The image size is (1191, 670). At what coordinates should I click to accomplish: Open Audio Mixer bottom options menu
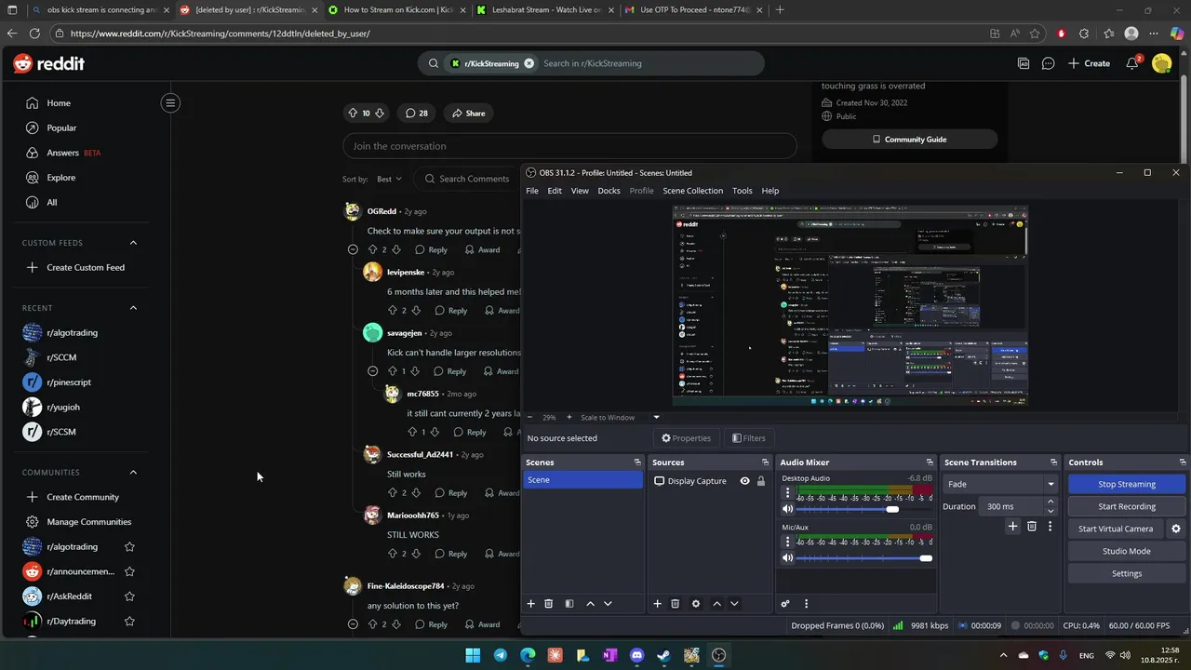806,604
